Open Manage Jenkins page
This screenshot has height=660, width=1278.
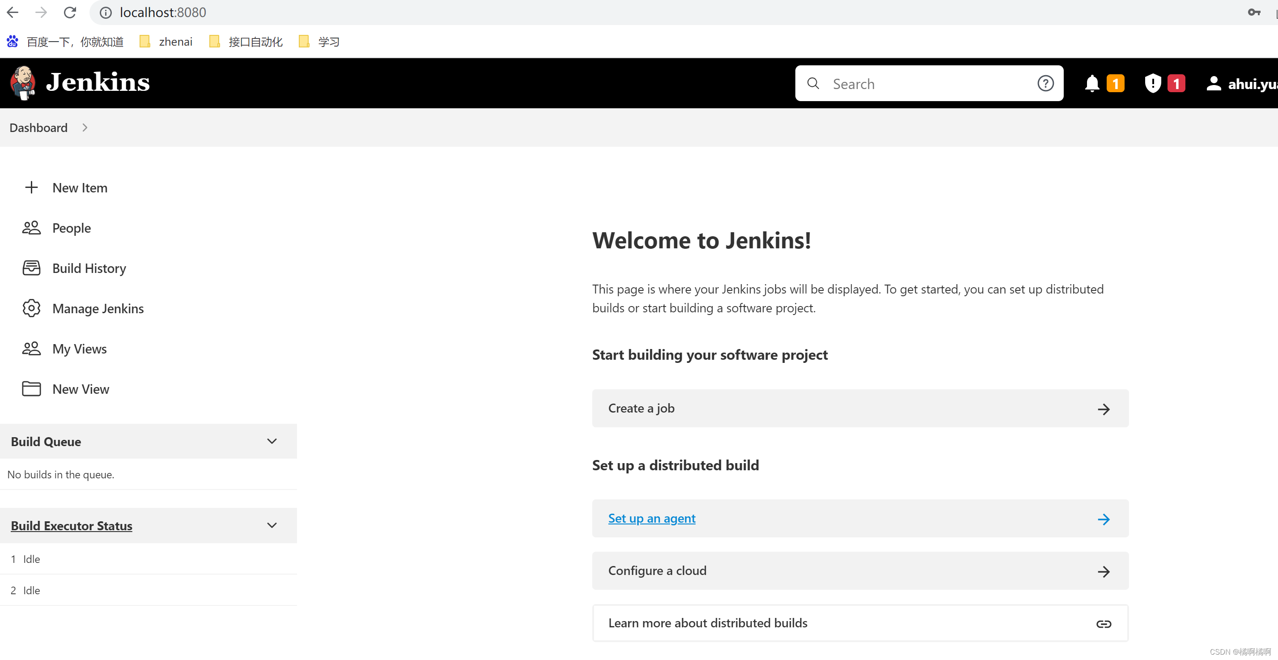[98, 308]
